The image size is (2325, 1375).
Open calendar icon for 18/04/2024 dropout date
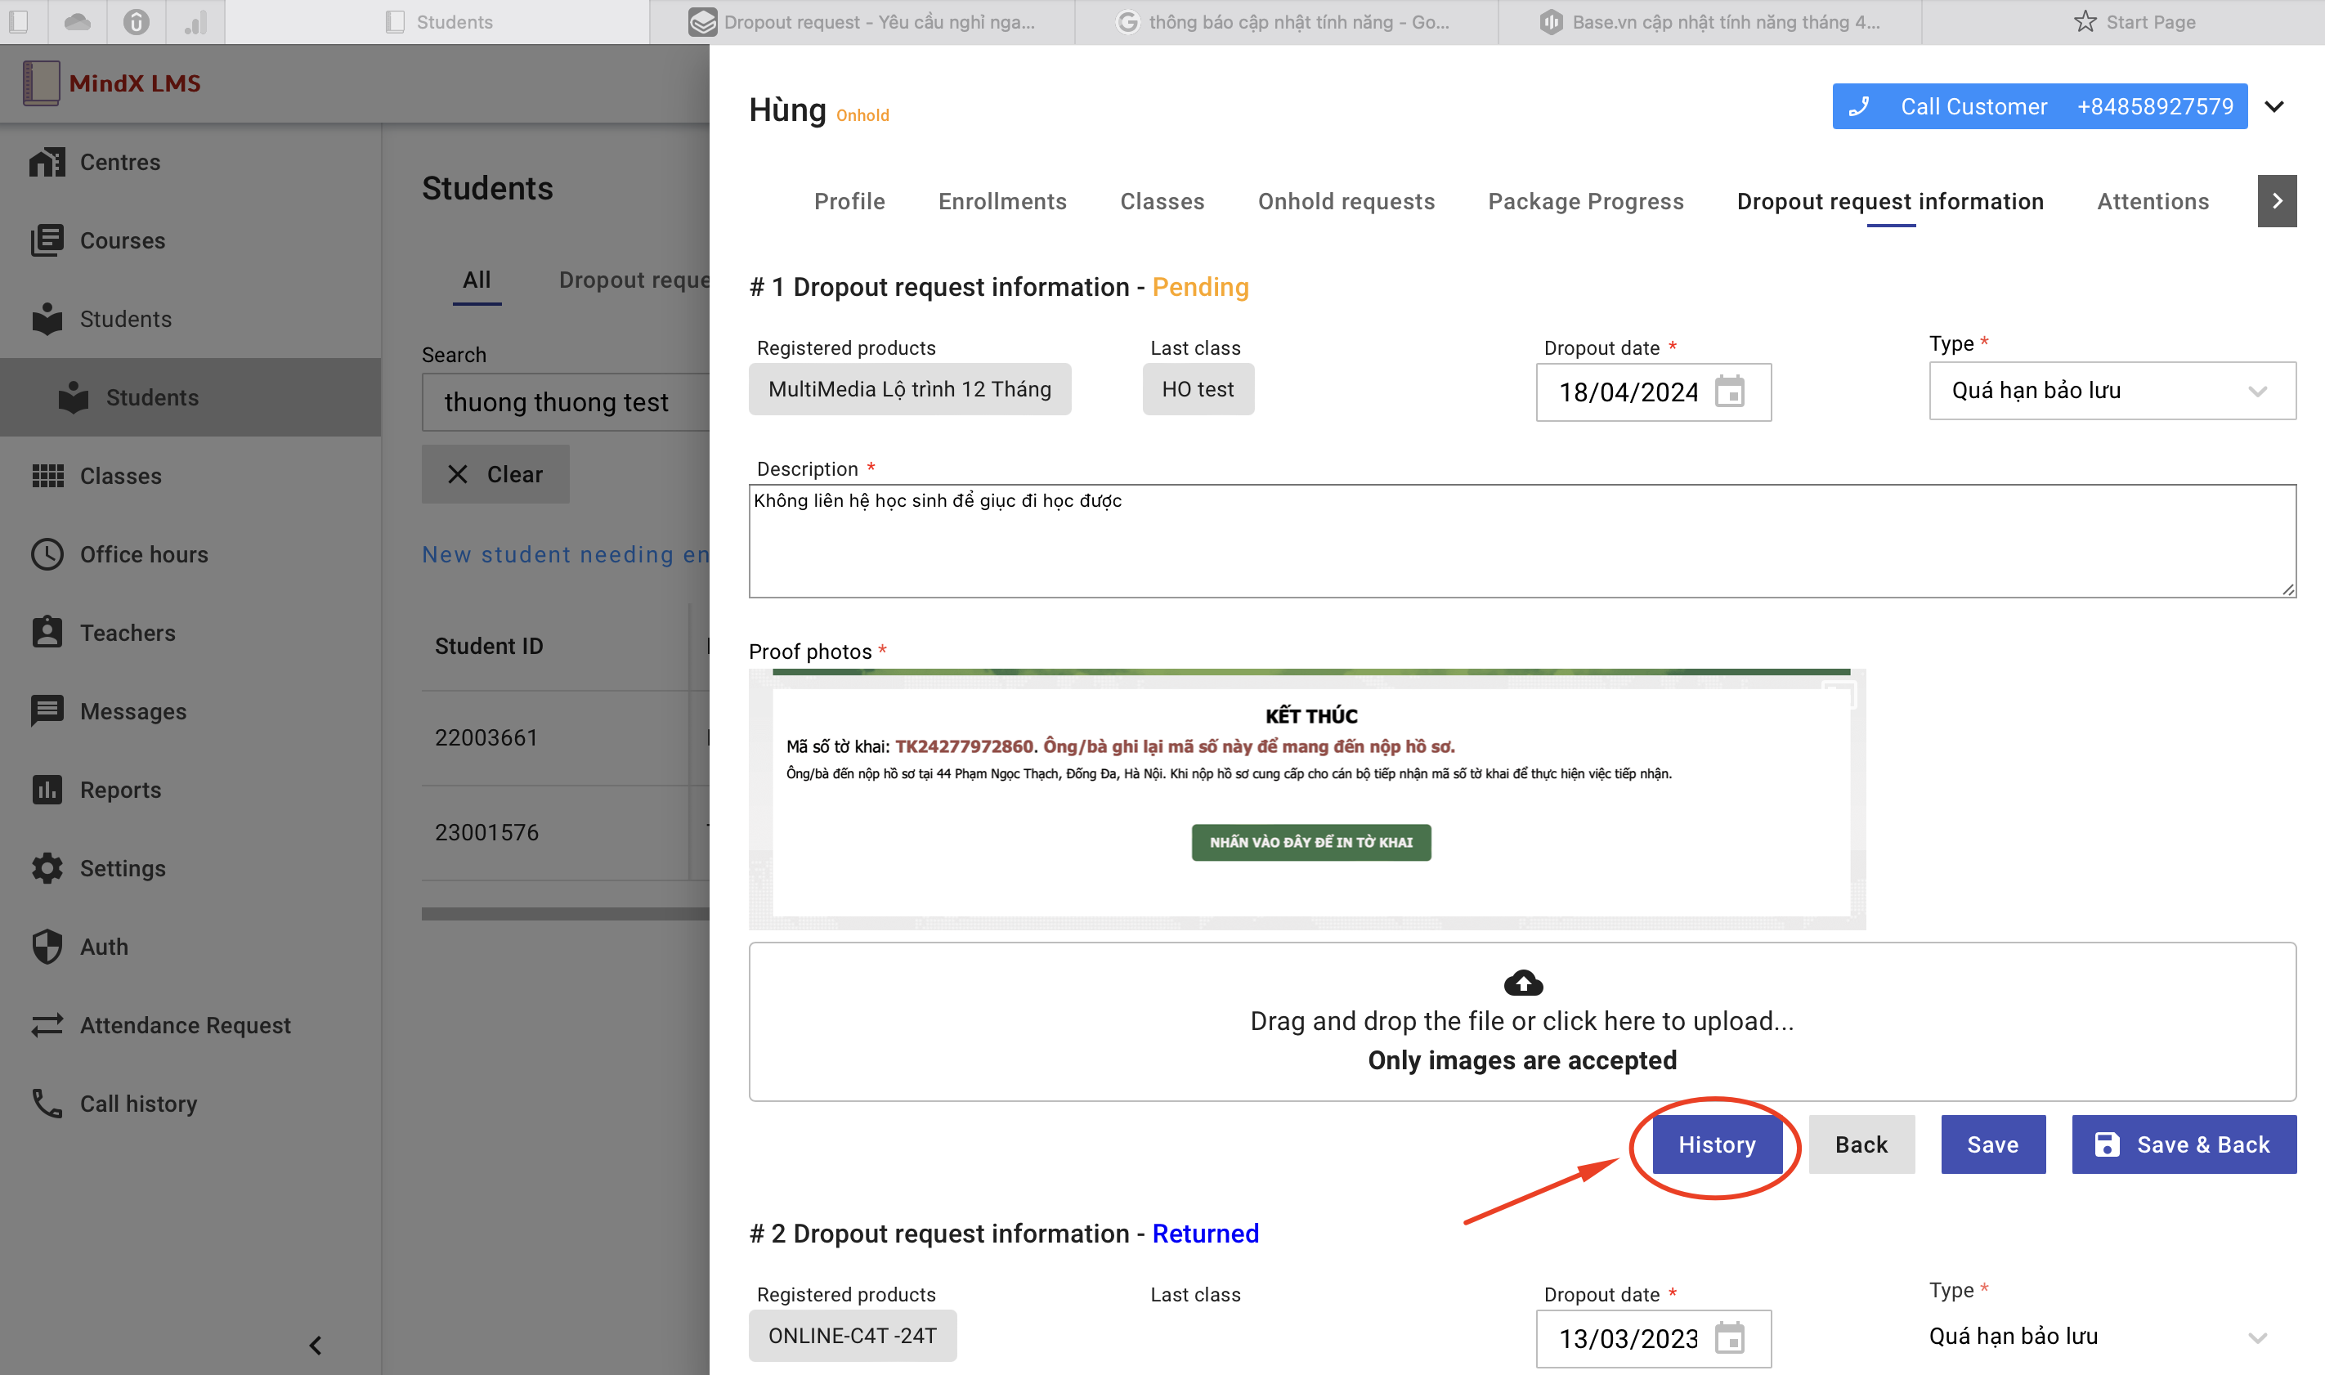click(x=1729, y=392)
